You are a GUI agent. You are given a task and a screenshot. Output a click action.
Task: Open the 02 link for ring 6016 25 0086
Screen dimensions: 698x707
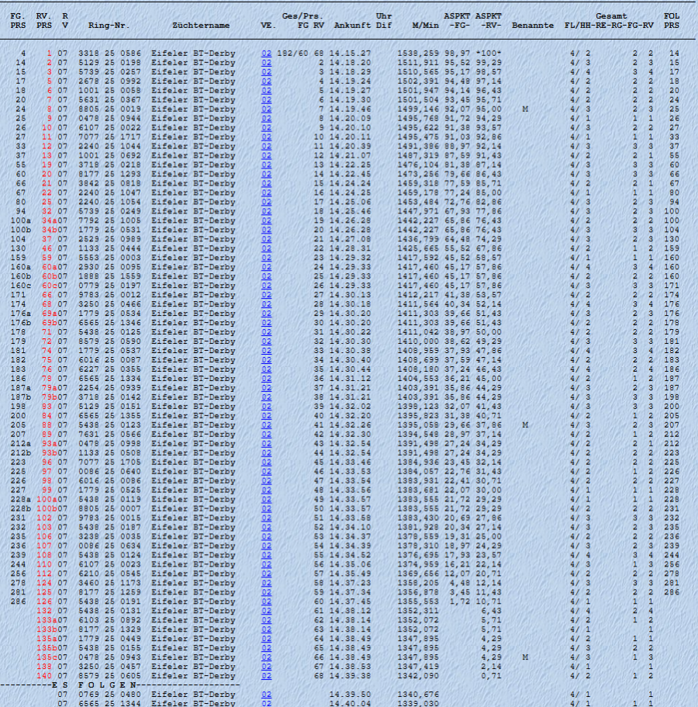pos(267,481)
